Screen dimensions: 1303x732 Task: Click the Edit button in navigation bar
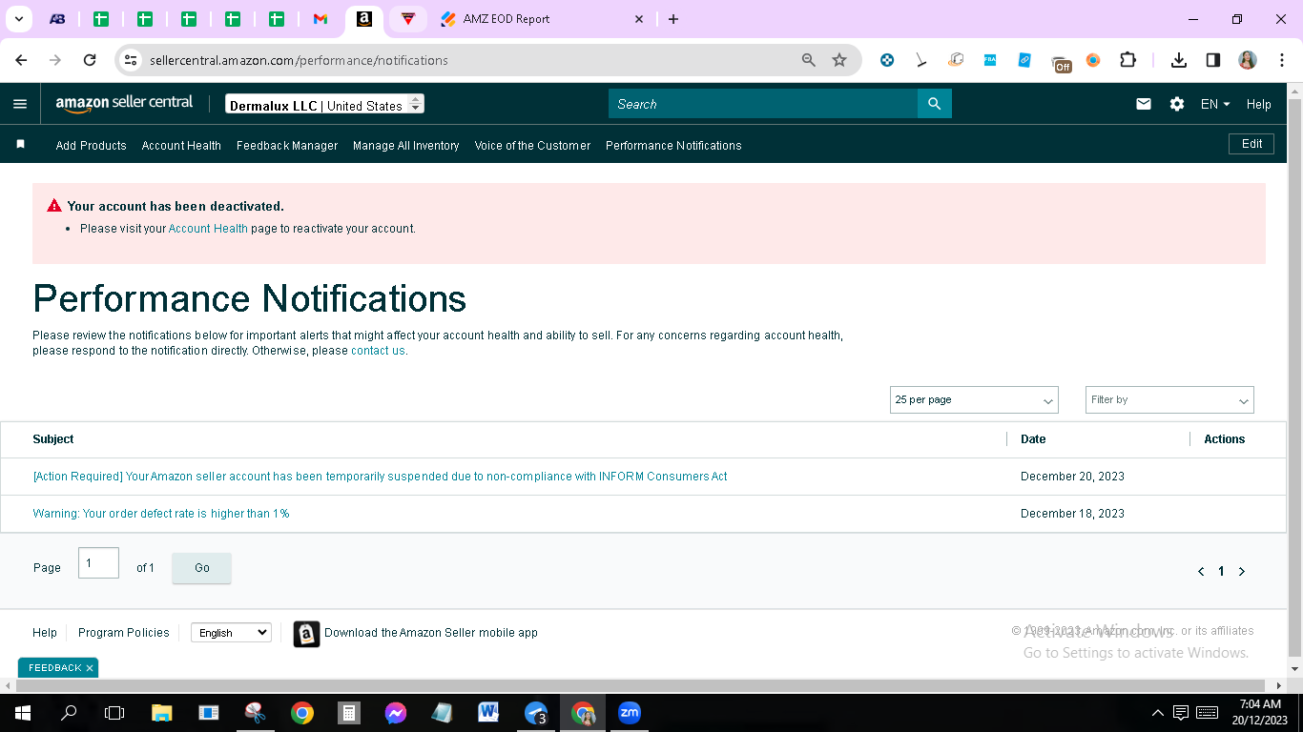point(1251,144)
